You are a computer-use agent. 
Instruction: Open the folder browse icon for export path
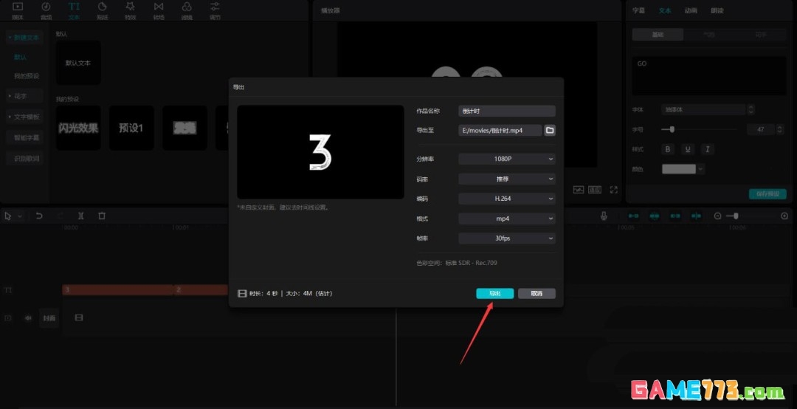[x=550, y=130]
